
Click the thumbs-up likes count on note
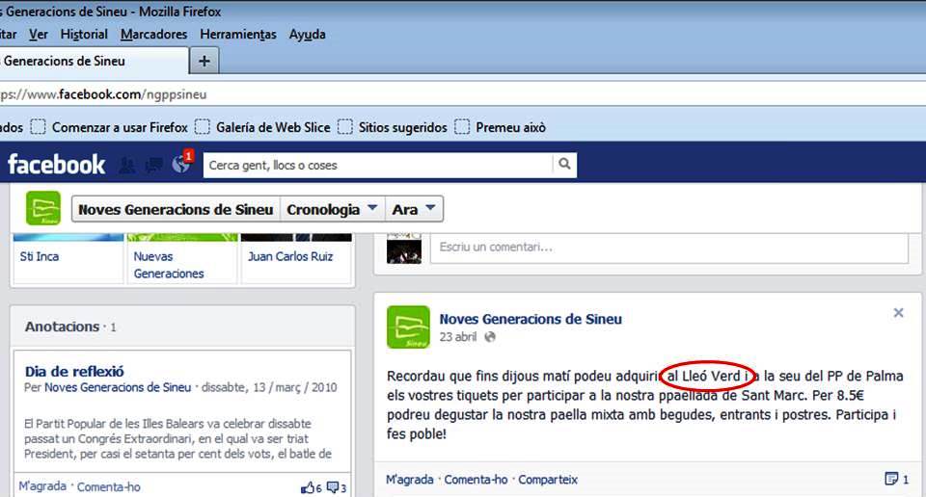[x=309, y=487]
